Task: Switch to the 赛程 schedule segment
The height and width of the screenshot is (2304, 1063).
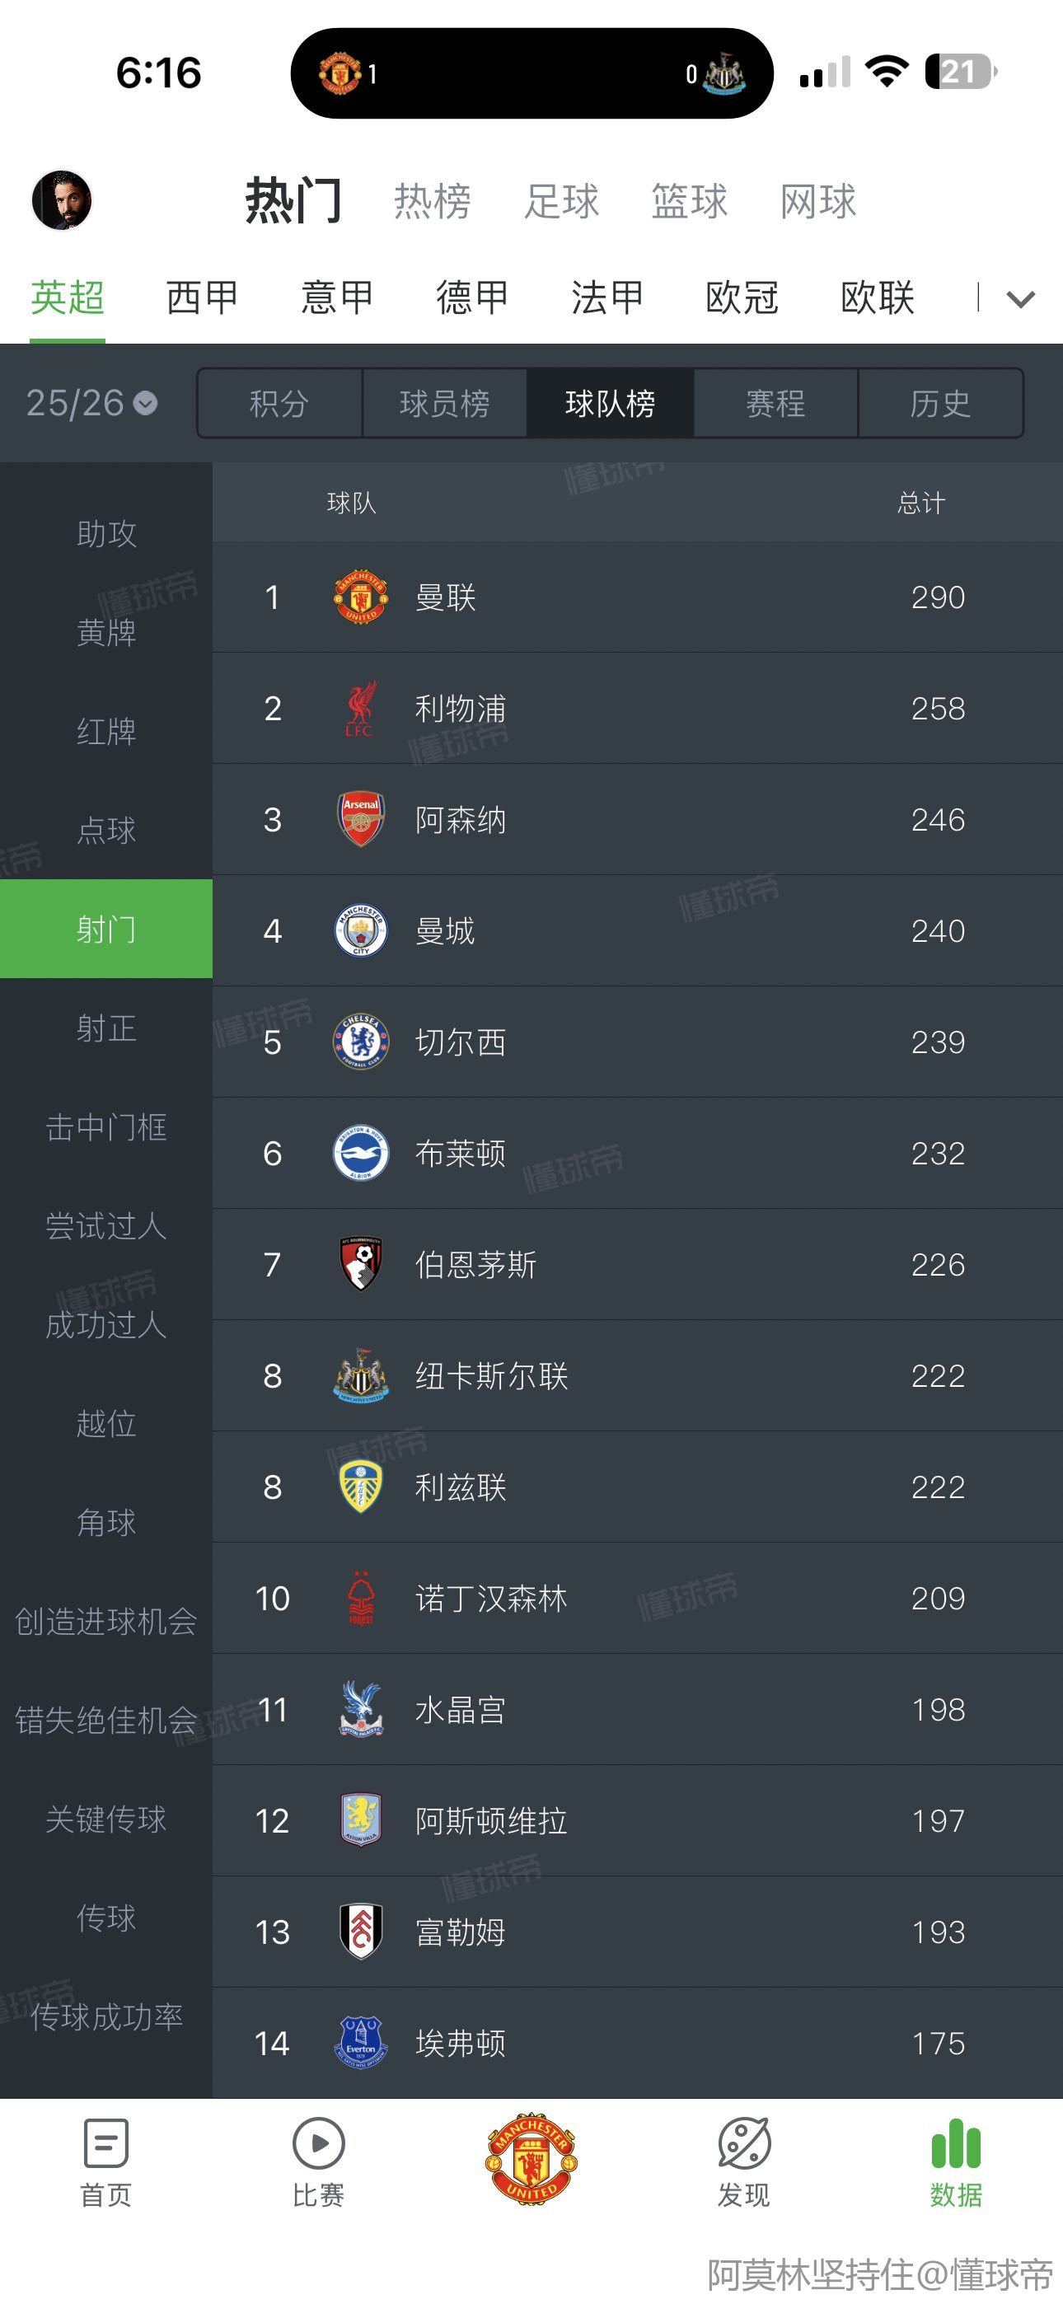Action: [x=775, y=404]
